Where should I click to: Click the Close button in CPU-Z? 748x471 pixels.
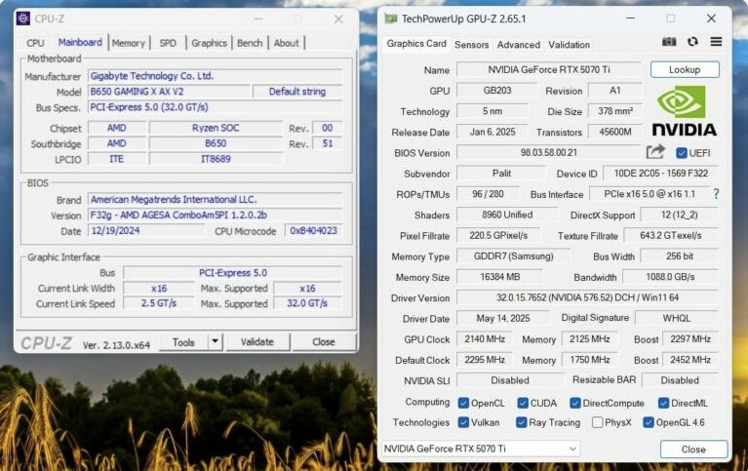(324, 342)
